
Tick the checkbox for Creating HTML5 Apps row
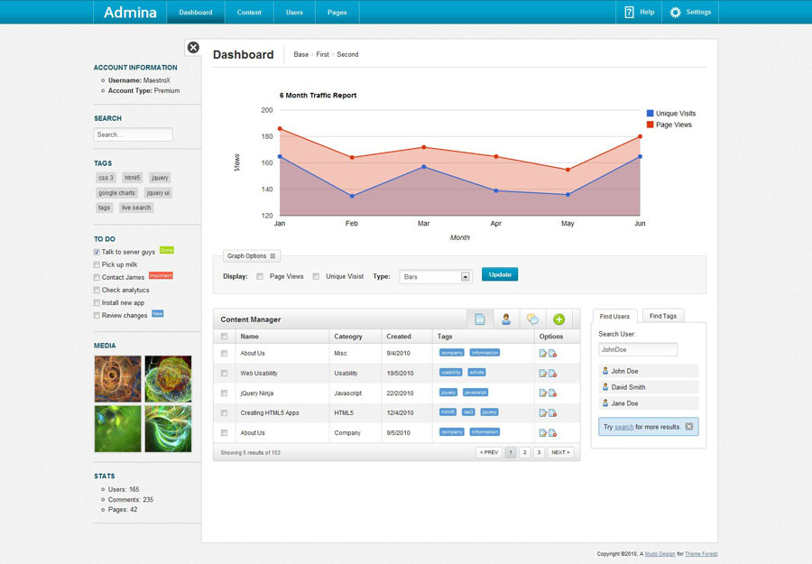[225, 412]
